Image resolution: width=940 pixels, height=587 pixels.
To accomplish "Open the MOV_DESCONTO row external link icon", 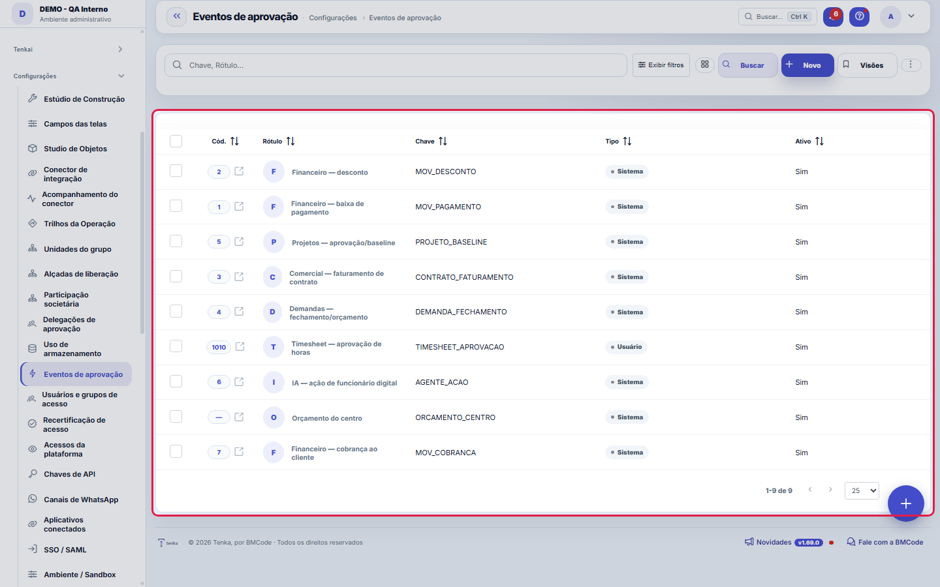I will pyautogui.click(x=239, y=172).
